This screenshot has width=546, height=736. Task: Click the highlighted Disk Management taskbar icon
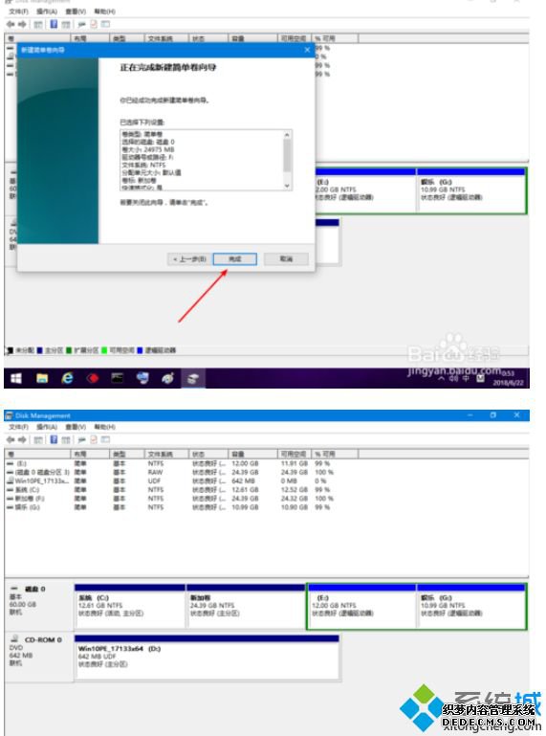193,378
